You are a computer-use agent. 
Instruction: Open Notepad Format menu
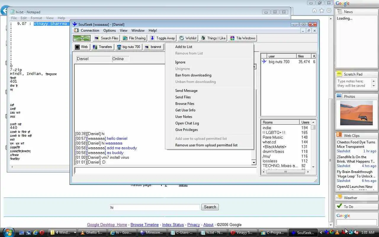tap(36, 18)
